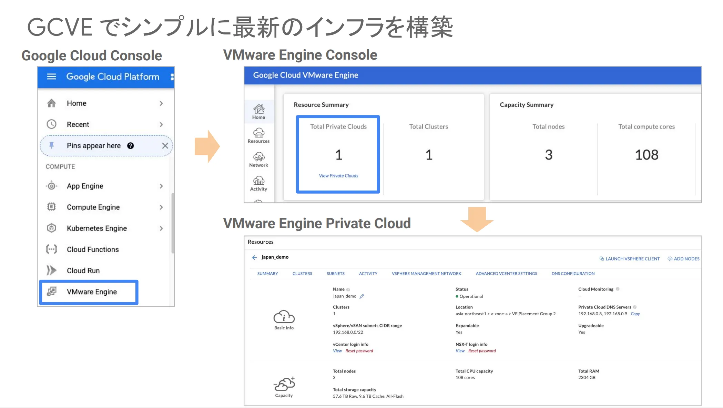This screenshot has height=408, width=723.
Task: Click Launch vSphere Client button
Action: tap(629, 259)
